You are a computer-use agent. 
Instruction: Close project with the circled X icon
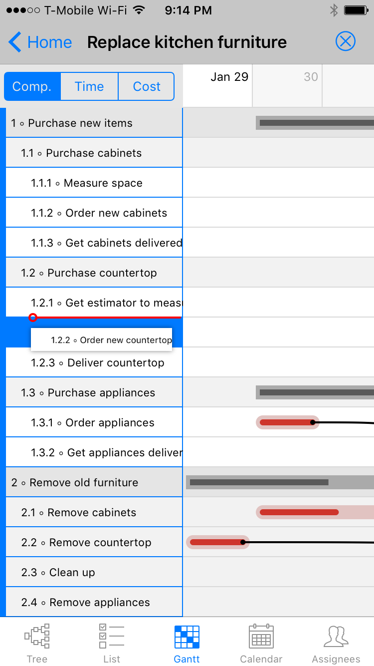point(345,41)
